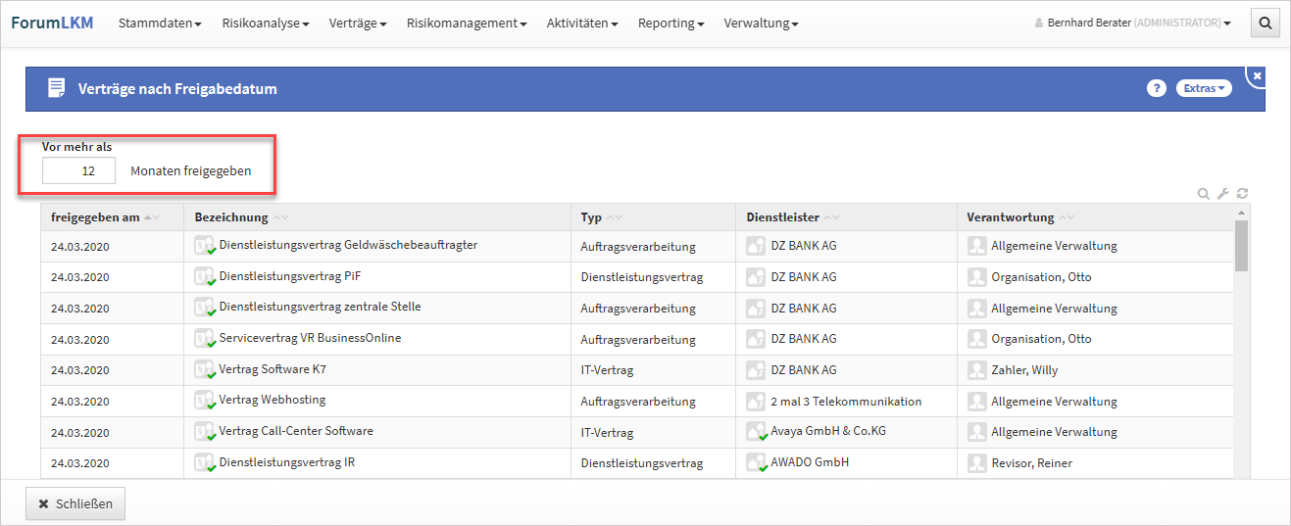Expand the Reporting menu
The height and width of the screenshot is (526, 1291).
[x=670, y=24]
